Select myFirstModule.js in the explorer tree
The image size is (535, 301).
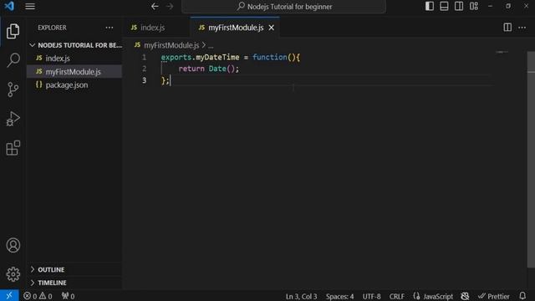tap(74, 72)
